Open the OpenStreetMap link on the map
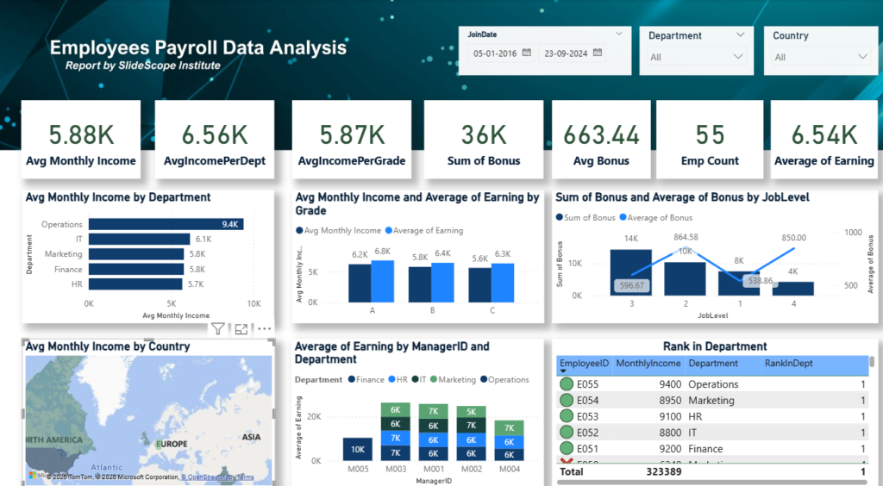The image size is (883, 486). pos(207,477)
